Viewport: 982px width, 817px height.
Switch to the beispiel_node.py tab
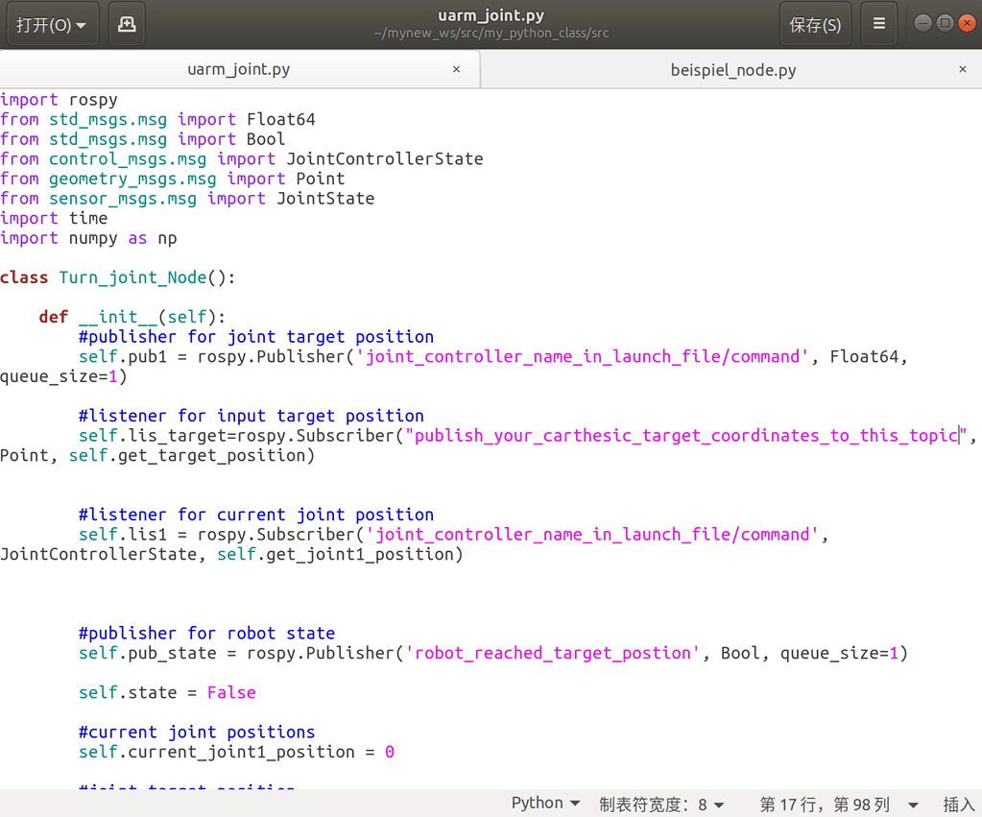[x=733, y=69]
